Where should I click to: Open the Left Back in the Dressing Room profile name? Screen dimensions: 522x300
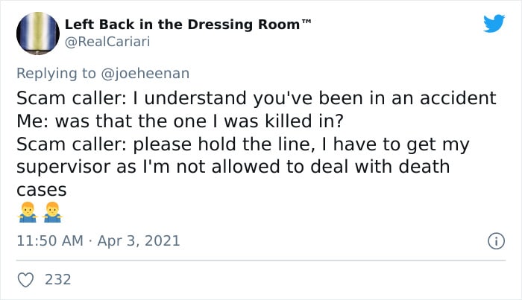point(183,25)
